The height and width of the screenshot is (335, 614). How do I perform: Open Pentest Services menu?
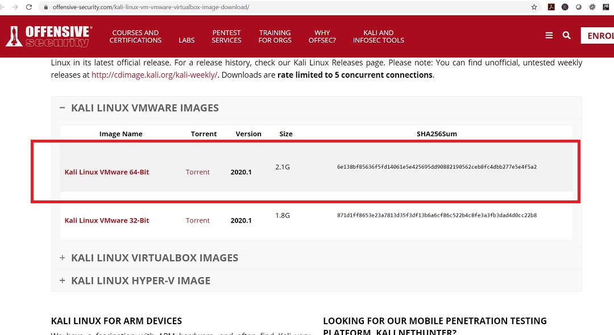click(226, 36)
